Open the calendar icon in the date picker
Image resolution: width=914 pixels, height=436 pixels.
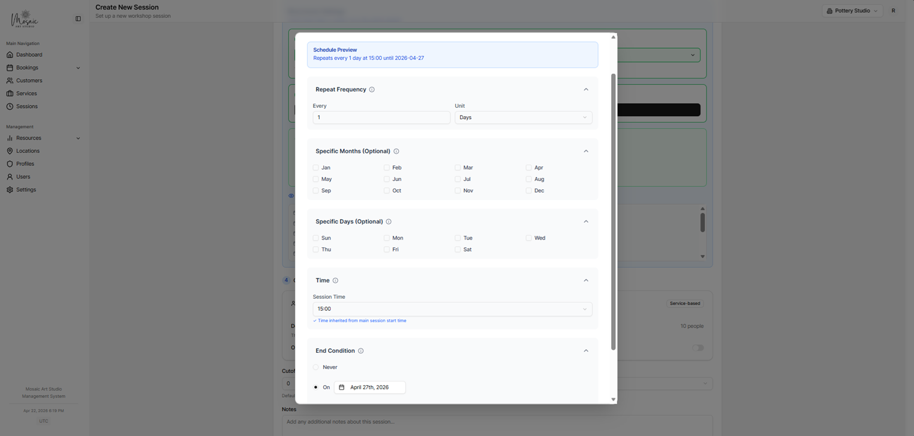tap(343, 387)
